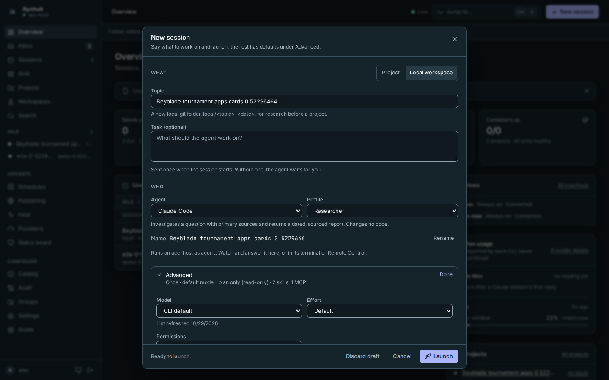Click into the Task optional textarea
This screenshot has width=609, height=380.
(x=304, y=146)
